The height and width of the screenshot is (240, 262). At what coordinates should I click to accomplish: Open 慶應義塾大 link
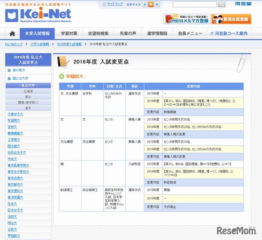point(15,134)
